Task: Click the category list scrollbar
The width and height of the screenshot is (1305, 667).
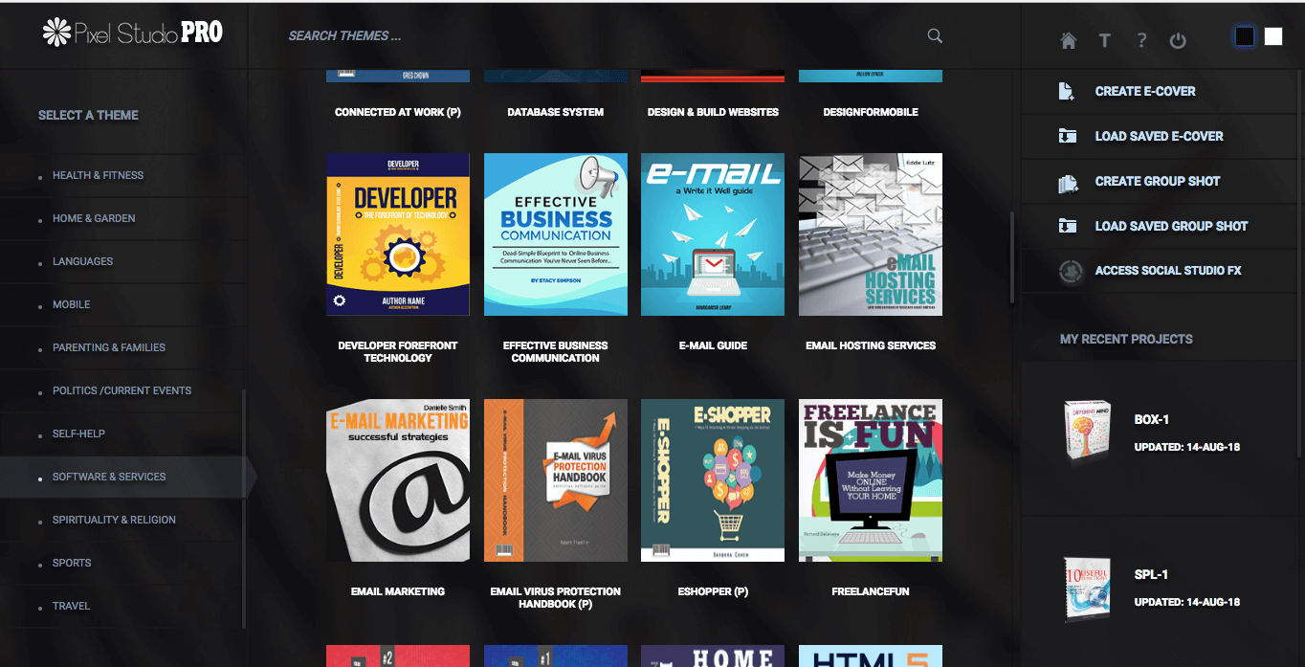Action: [244, 507]
